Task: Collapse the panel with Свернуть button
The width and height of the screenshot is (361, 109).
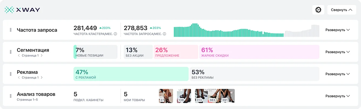Action: click(341, 10)
